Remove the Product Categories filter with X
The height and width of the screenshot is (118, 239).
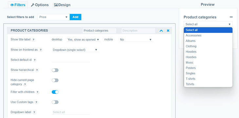click(168, 31)
